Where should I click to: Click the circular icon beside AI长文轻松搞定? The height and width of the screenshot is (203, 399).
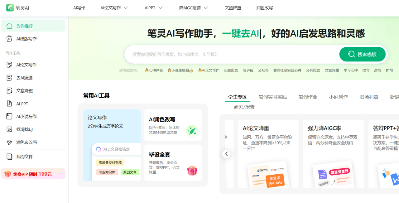click(x=99, y=149)
